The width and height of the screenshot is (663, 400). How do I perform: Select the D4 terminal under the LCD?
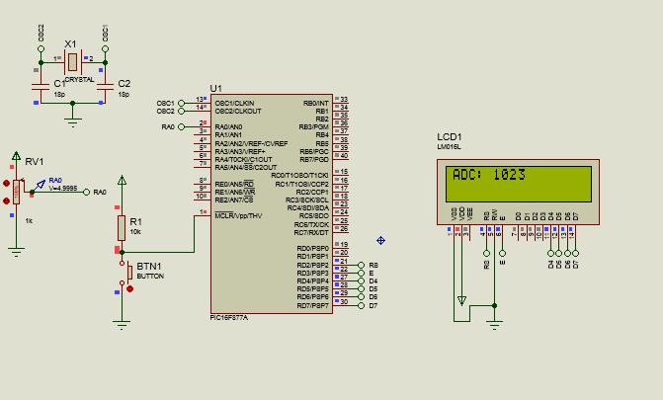point(550,254)
